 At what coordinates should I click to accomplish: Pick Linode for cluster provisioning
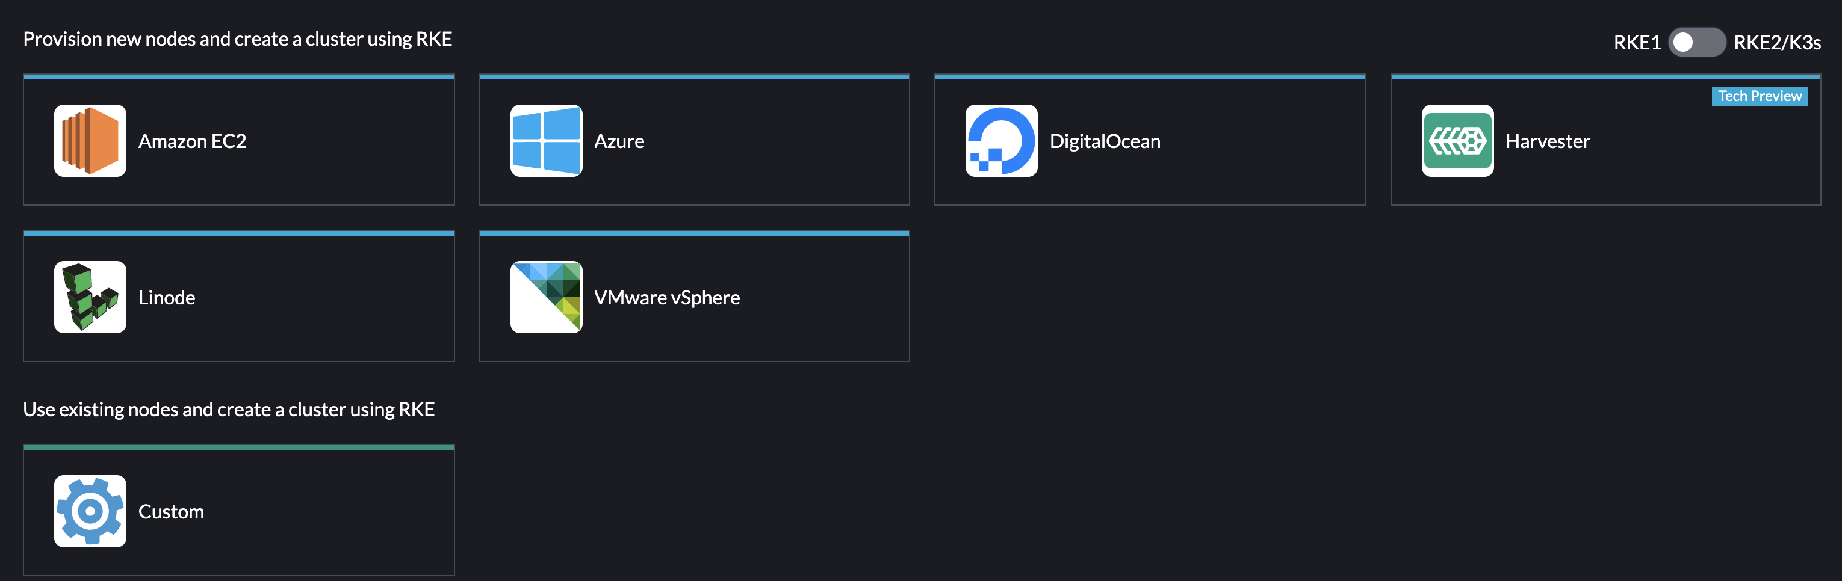point(239,297)
